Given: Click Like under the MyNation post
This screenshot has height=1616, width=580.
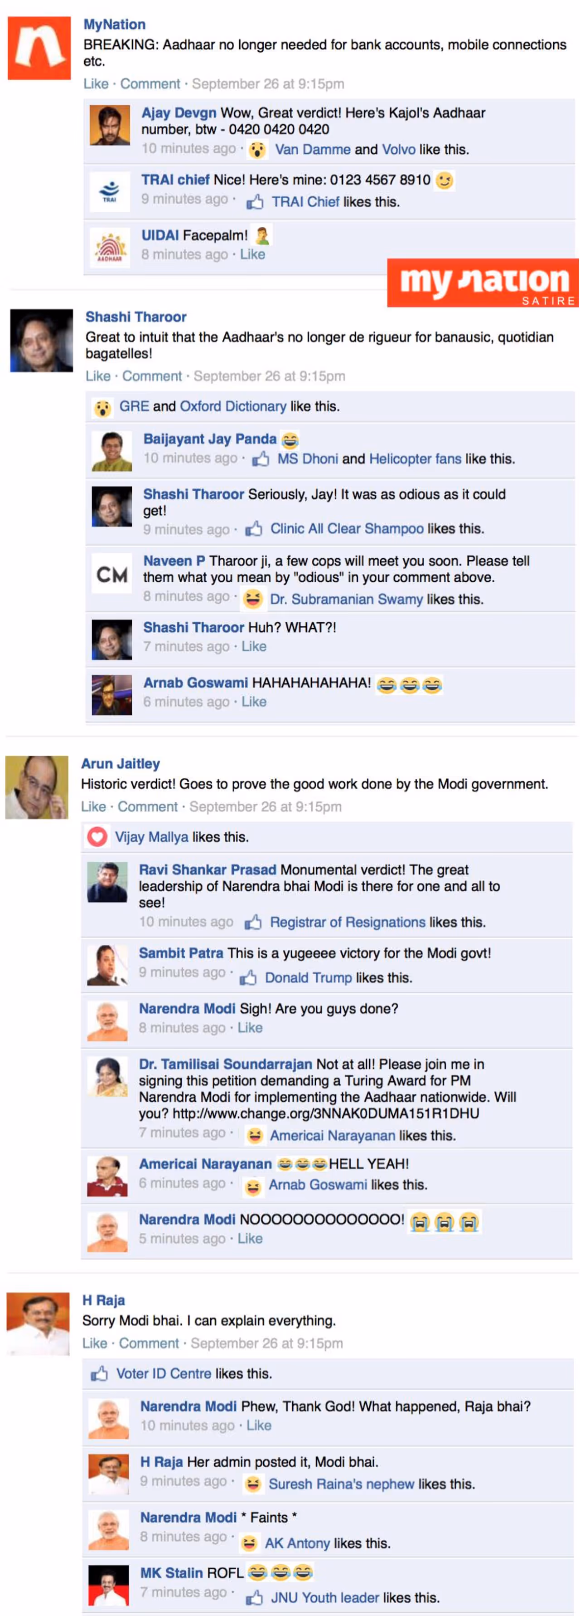Looking at the screenshot, I should tap(96, 84).
